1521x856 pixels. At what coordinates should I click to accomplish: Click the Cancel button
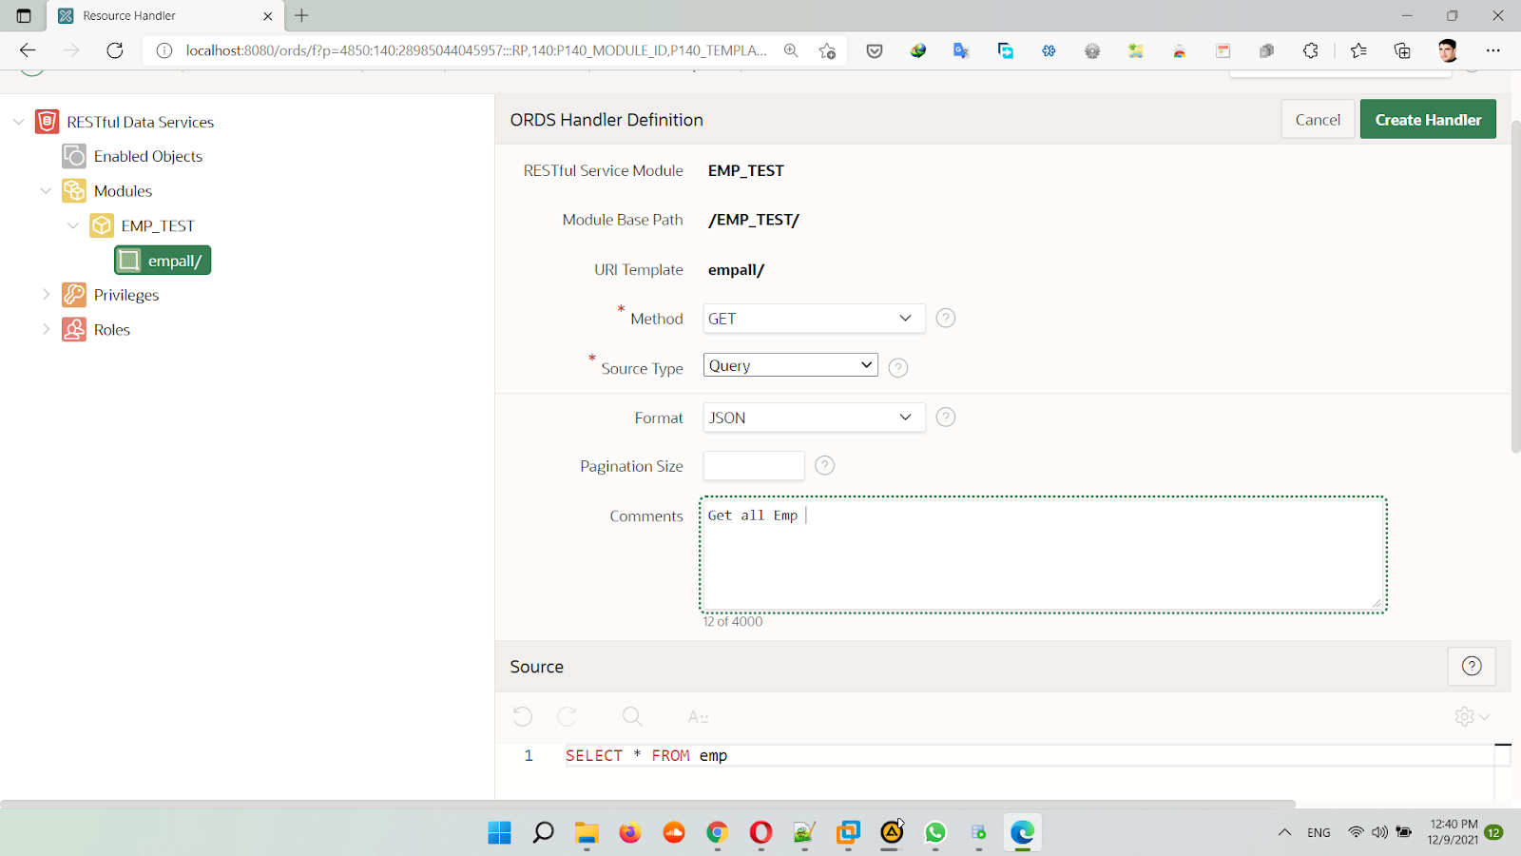1317,120
